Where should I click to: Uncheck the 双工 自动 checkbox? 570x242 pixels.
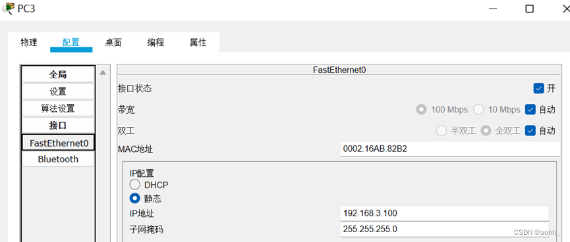coord(530,131)
